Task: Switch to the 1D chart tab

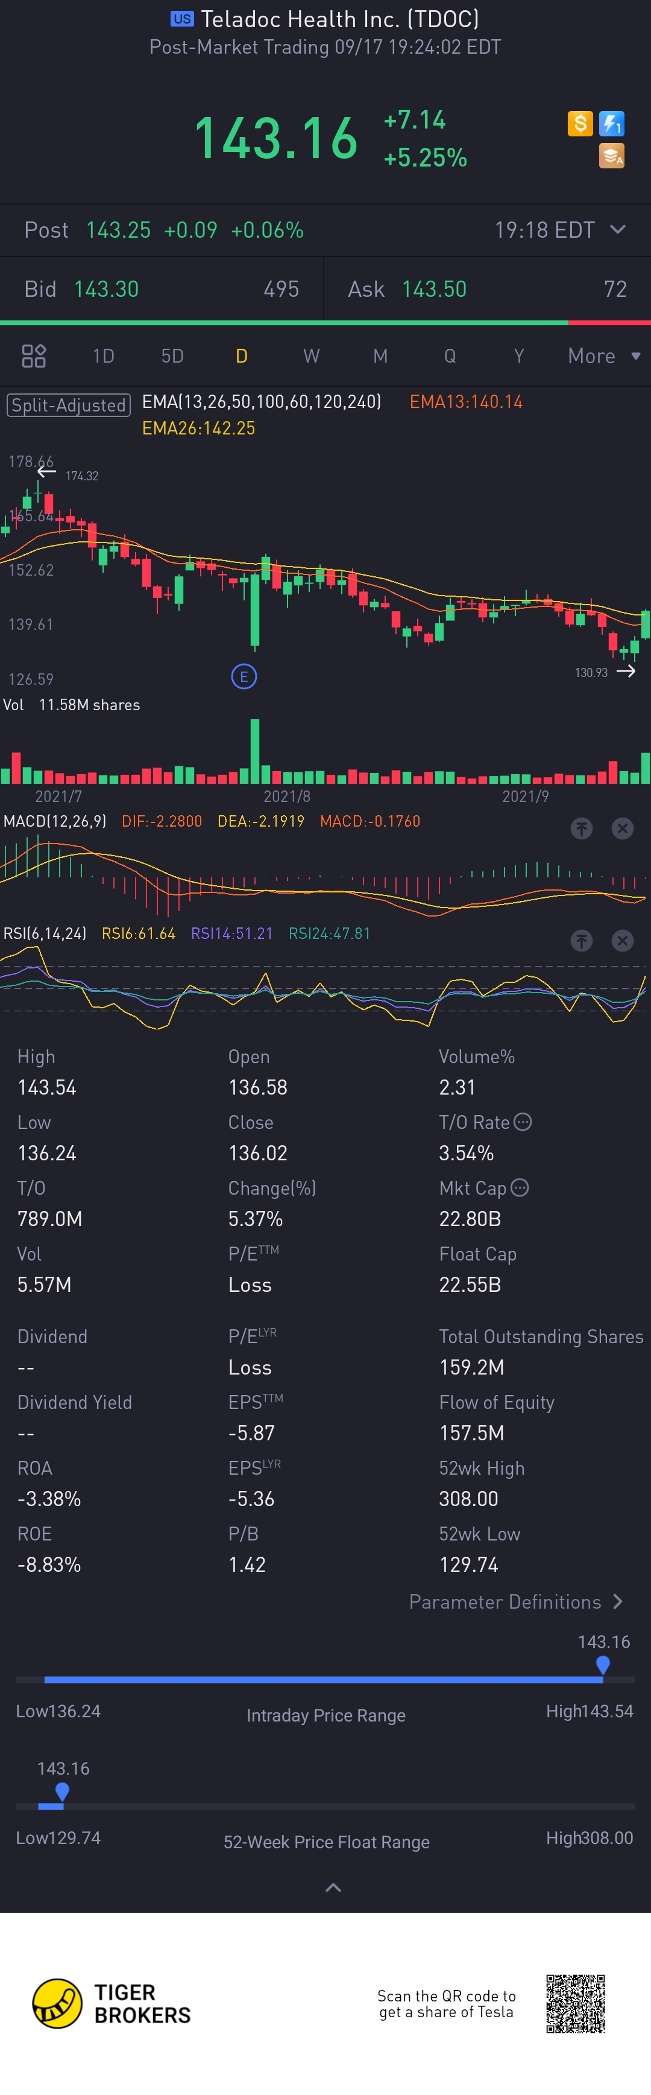Action: click(x=103, y=355)
